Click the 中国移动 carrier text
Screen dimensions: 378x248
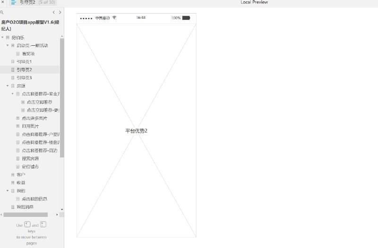tap(103, 18)
